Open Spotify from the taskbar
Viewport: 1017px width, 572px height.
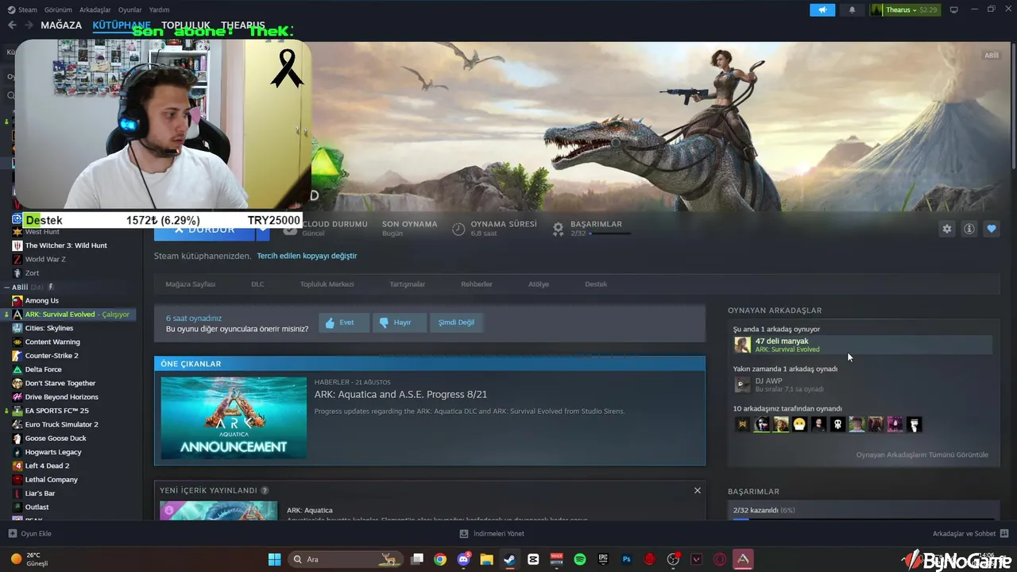pos(580,559)
